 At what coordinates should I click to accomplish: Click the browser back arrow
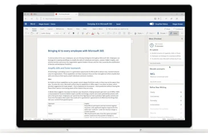pos(26,19)
